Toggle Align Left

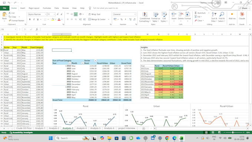pyautogui.click(x=68, y=19)
